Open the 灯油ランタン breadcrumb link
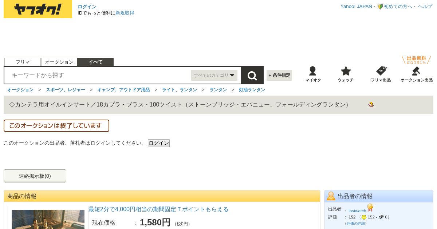Image resolution: width=437 pixels, height=229 pixels. [252, 90]
